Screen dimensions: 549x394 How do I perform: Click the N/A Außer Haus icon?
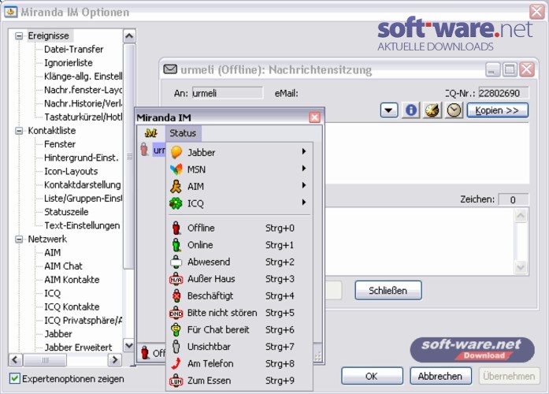(x=176, y=279)
